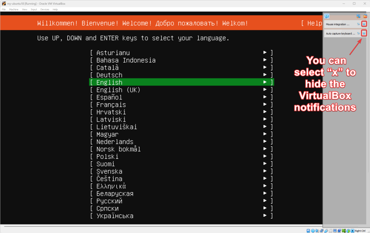Viewport: 370px width, 233px height.
Task: Open the Machine menu
Action: point(14,9)
